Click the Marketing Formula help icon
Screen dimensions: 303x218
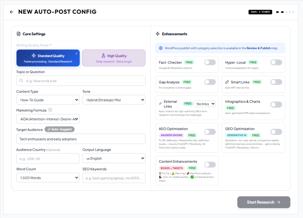click(x=50, y=110)
